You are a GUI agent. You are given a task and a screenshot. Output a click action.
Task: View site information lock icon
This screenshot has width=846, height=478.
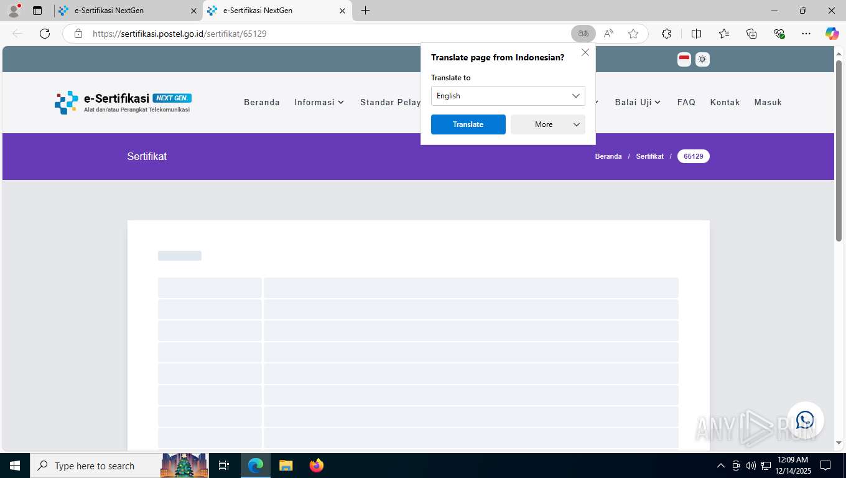pos(78,34)
